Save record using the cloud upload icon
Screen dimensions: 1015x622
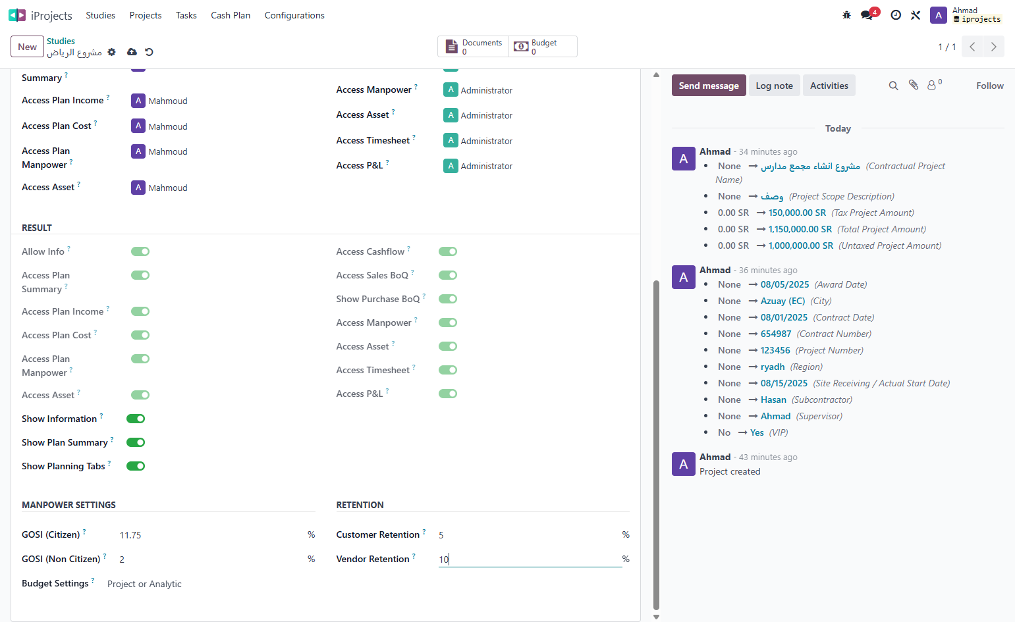coord(132,52)
